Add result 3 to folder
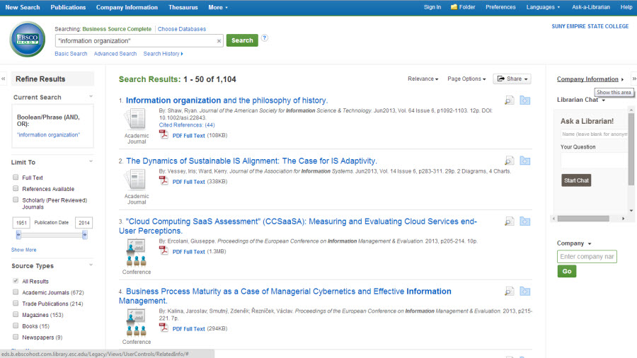637x358 pixels. click(x=525, y=221)
